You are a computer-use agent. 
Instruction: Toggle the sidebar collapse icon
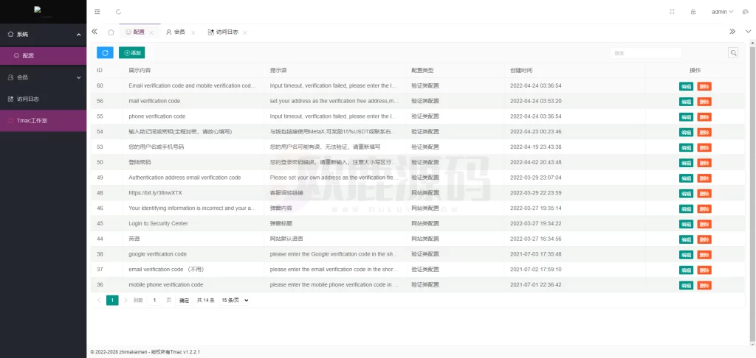coord(97,12)
